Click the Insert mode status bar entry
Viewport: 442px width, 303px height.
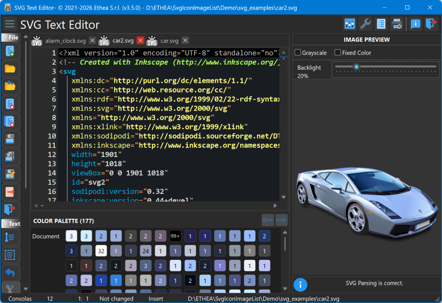tap(156, 299)
